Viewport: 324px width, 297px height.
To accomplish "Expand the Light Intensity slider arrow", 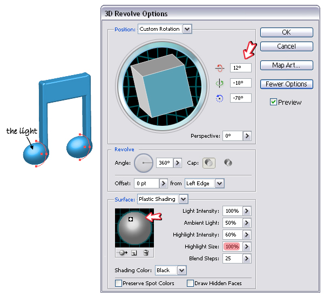I will [x=247, y=211].
